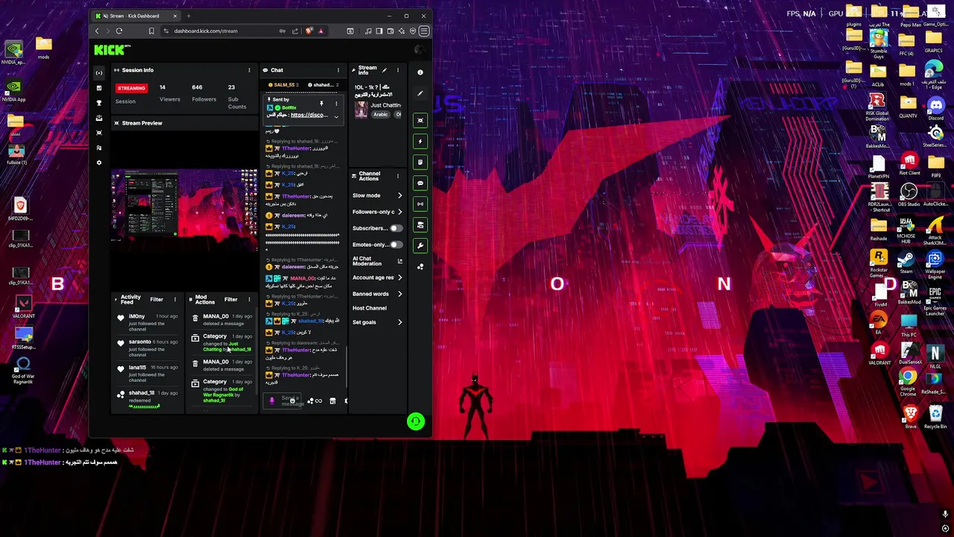Open Session Info three-dot menu

coord(250,70)
